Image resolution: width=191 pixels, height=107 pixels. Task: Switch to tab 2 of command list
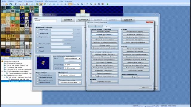(99, 26)
